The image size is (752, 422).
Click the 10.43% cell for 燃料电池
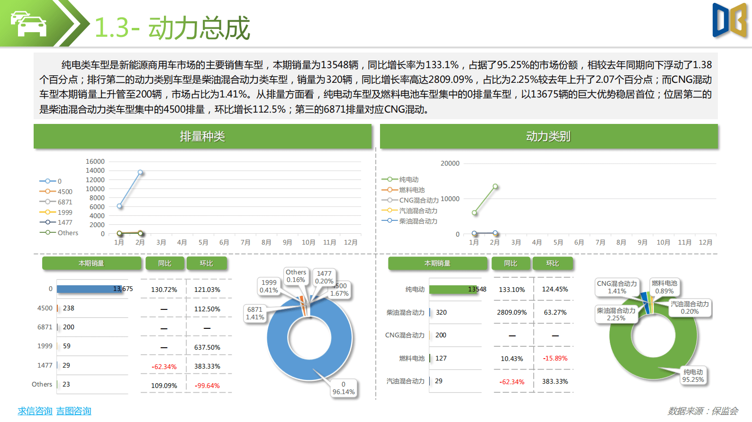pyautogui.click(x=512, y=359)
